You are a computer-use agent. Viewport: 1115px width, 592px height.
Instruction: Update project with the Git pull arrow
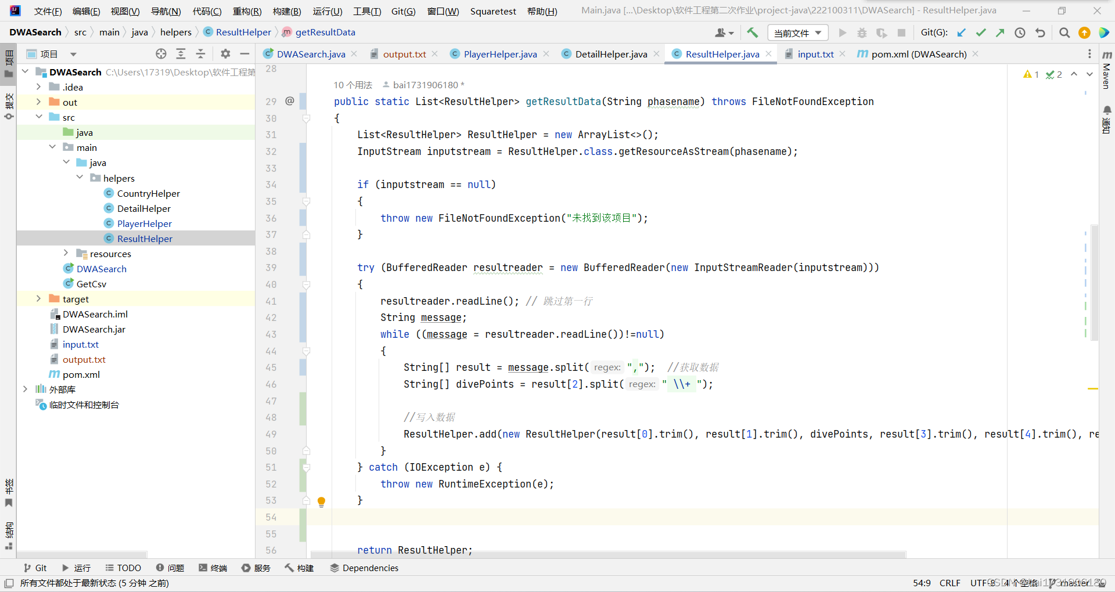click(962, 33)
